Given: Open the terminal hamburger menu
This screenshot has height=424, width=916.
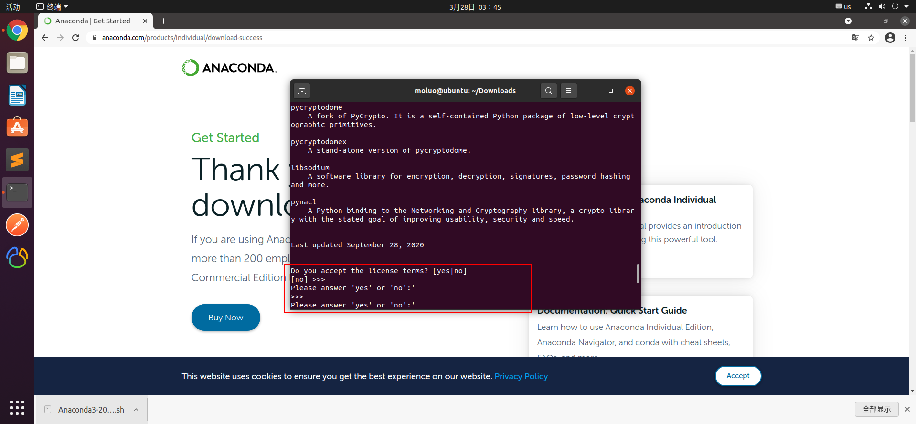Looking at the screenshot, I should 568,91.
